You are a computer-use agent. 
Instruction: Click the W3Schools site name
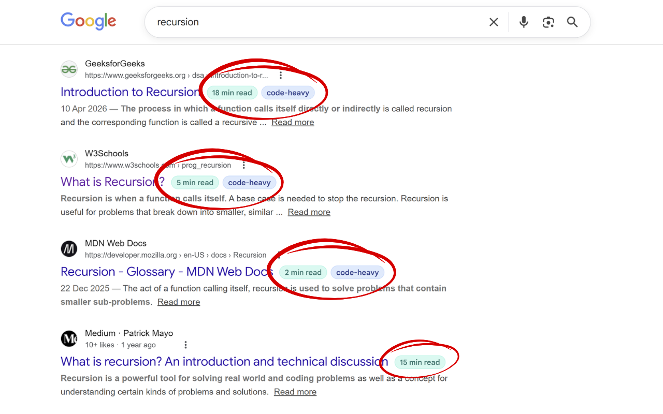[x=107, y=154]
